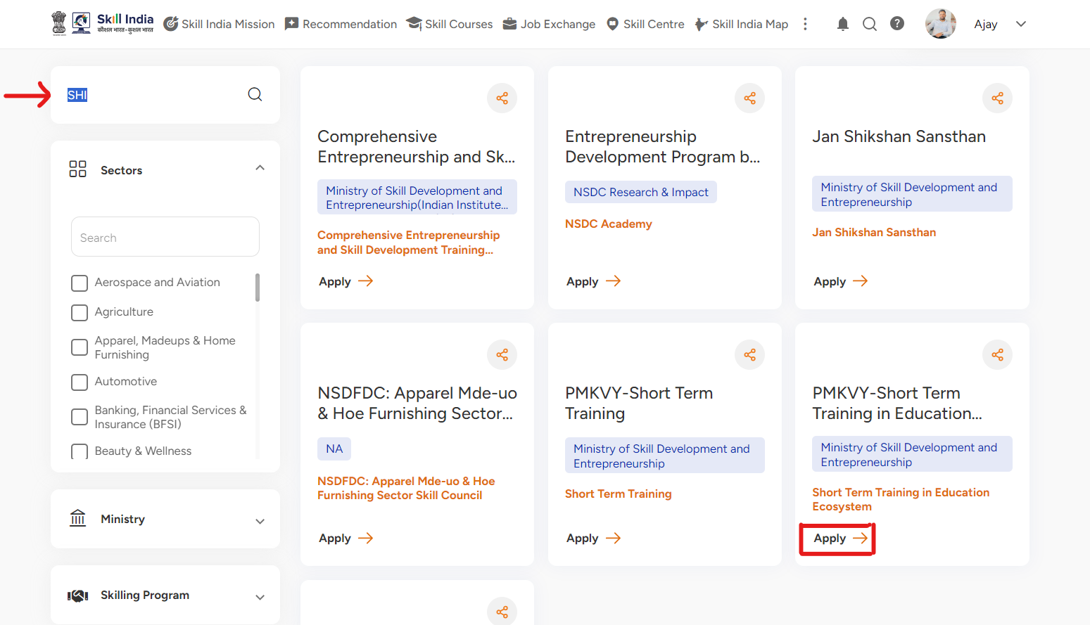Share the Comprehensive Entrepreneurship card

pyautogui.click(x=502, y=98)
